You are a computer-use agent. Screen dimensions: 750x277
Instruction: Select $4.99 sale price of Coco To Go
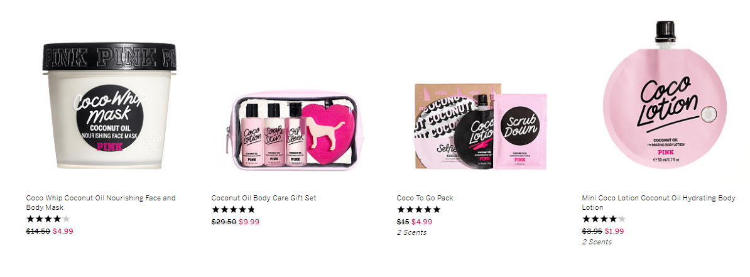click(x=422, y=222)
